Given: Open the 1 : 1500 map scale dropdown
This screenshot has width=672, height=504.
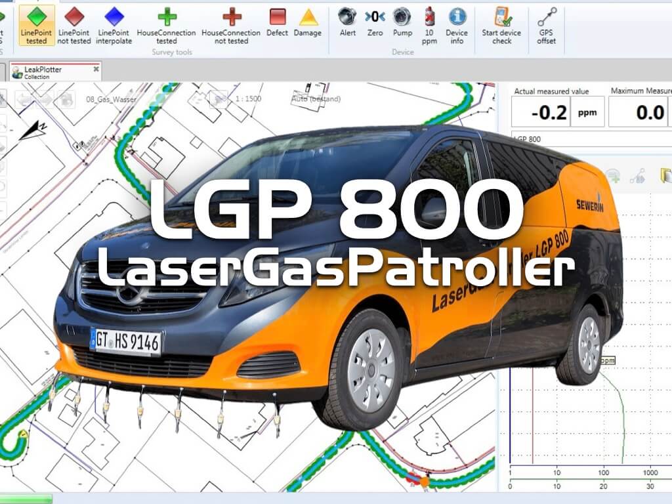Looking at the screenshot, I should coord(247,99).
